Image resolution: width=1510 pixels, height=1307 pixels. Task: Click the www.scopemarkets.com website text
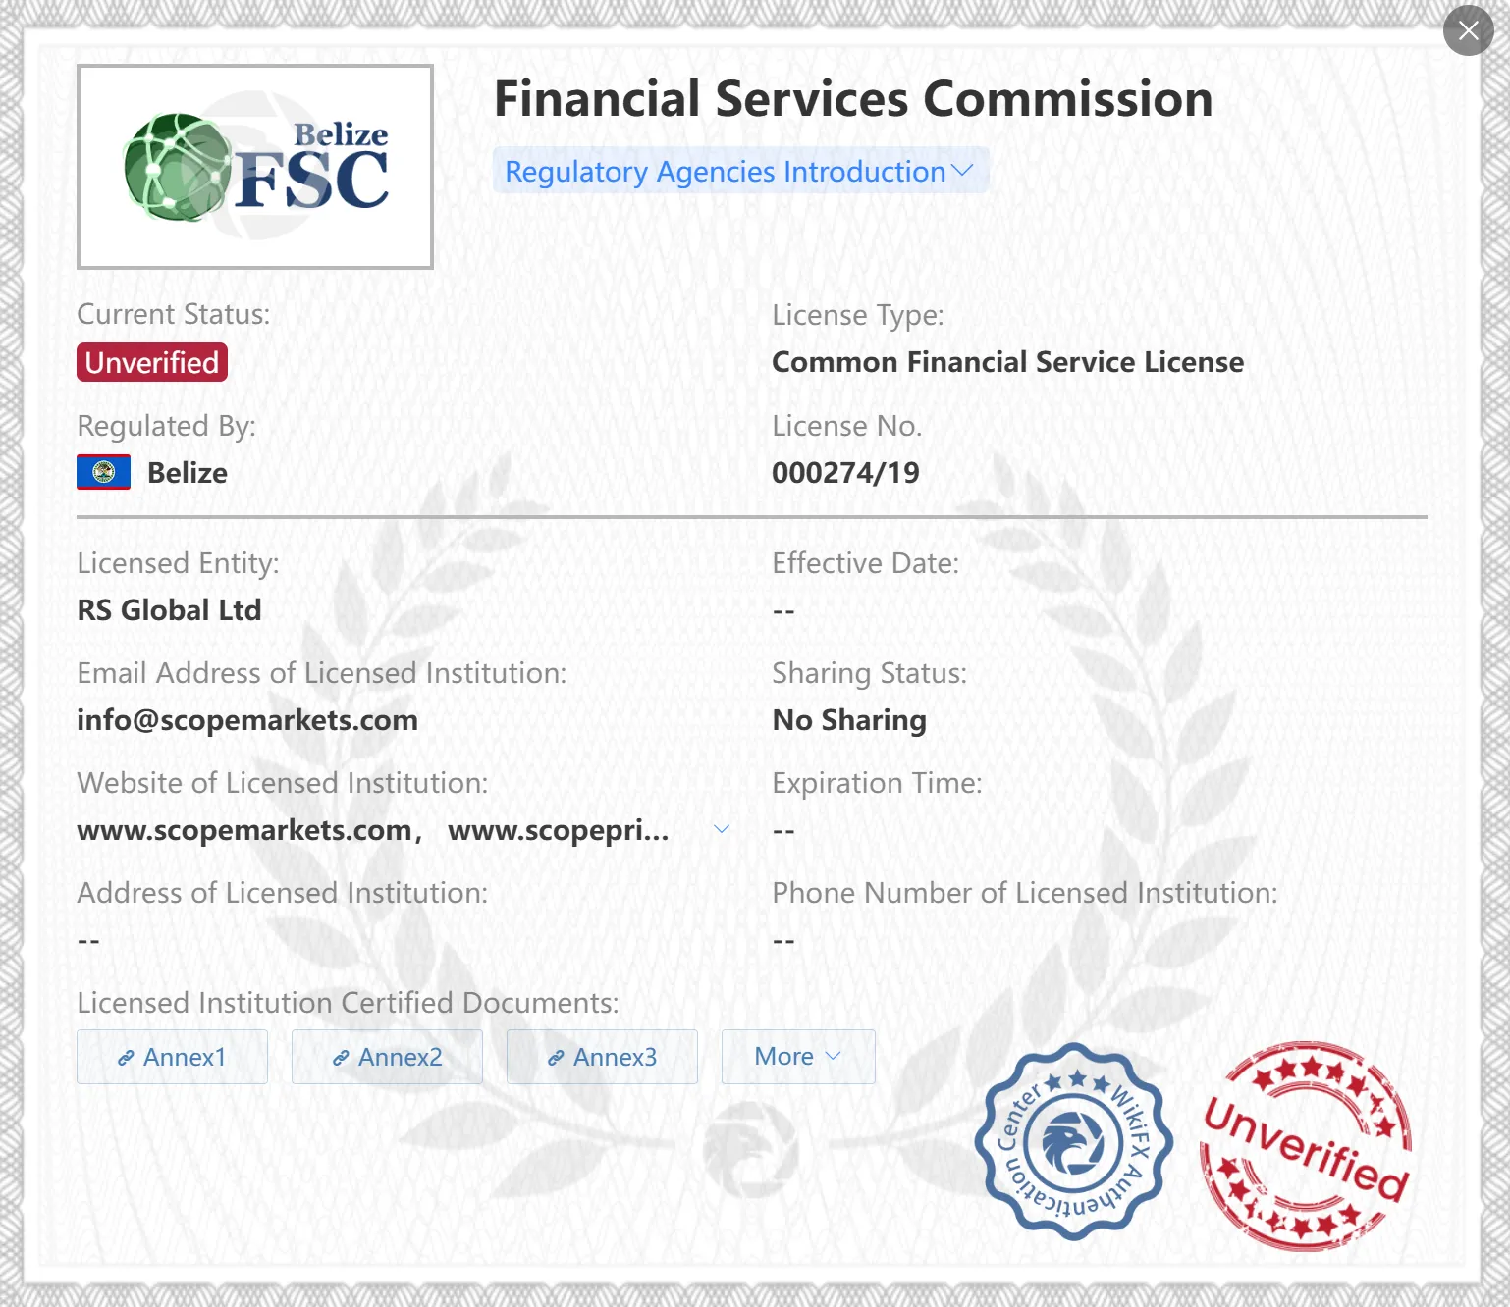(244, 830)
